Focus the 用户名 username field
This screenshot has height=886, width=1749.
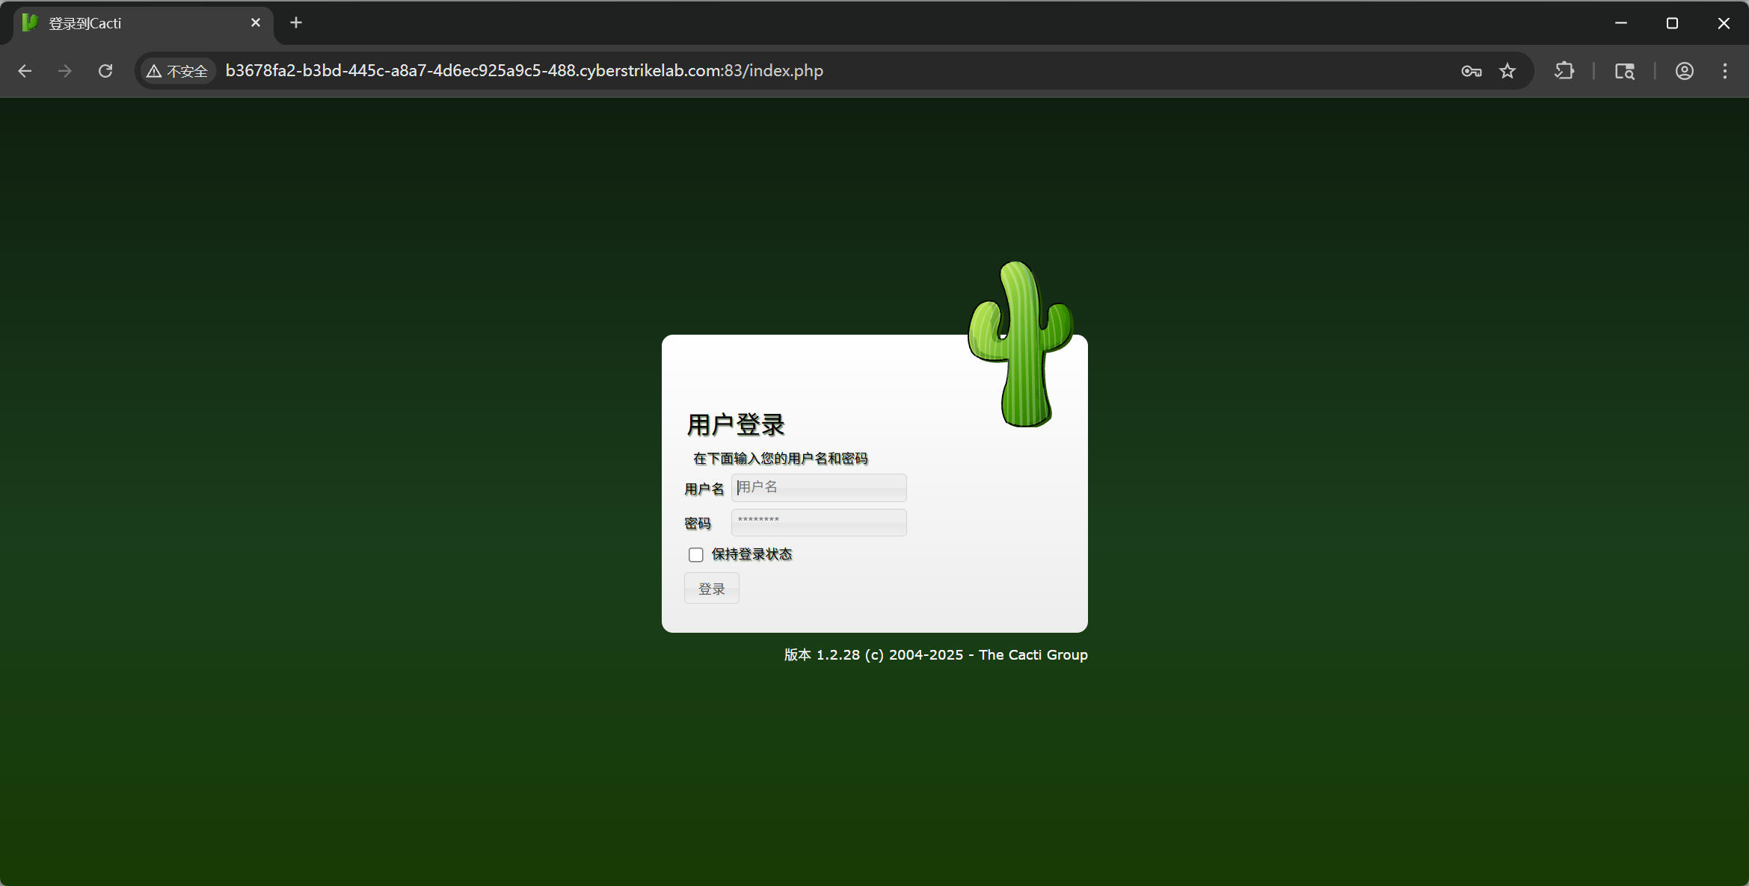pyautogui.click(x=819, y=487)
